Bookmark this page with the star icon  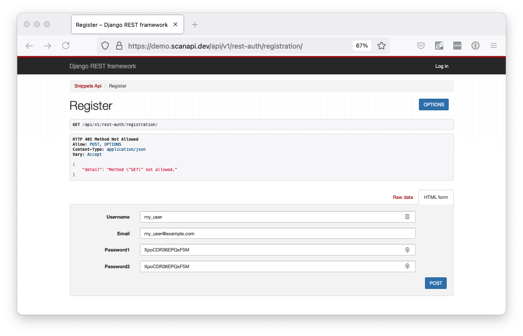[x=382, y=46]
